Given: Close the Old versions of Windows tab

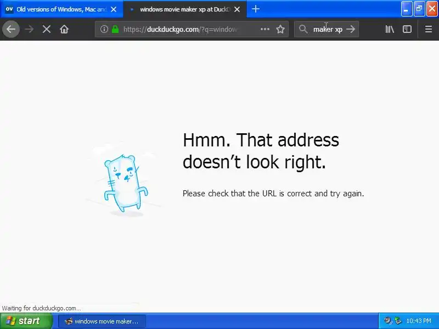Looking at the screenshot, I should 114,9.
